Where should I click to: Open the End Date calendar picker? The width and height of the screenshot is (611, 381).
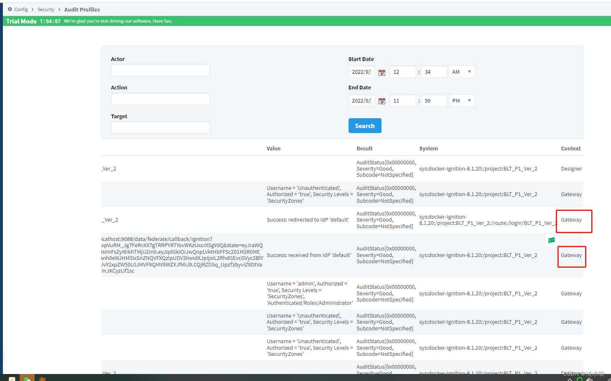[382, 101]
